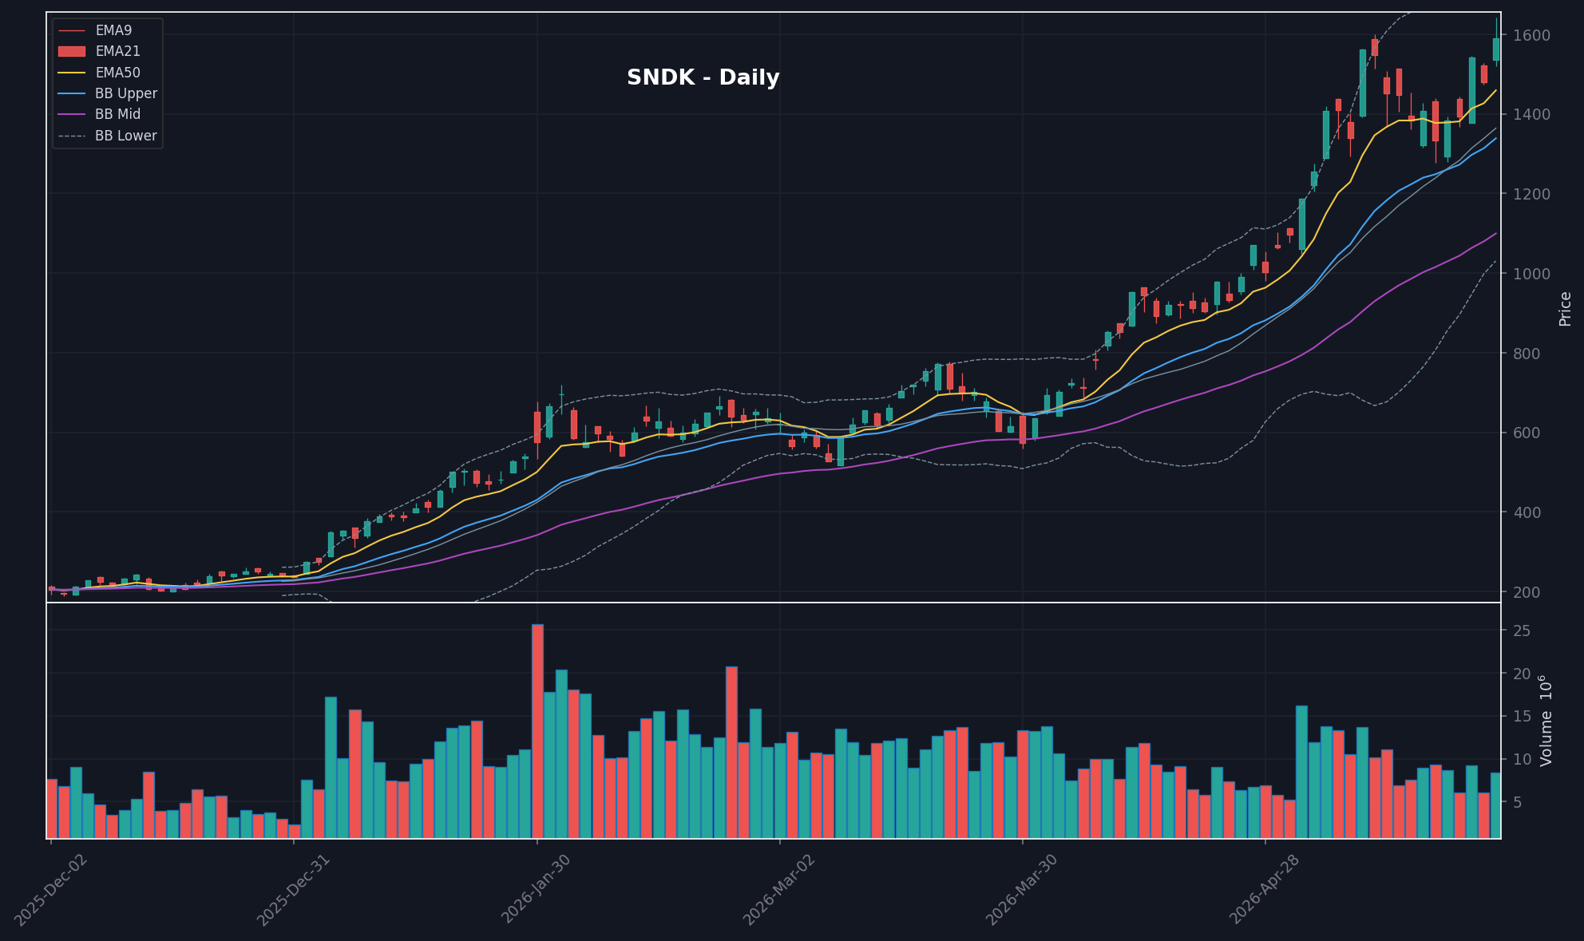The image size is (1584, 941).
Task: Click the dashed BB Lower legend line
Action: click(x=72, y=136)
